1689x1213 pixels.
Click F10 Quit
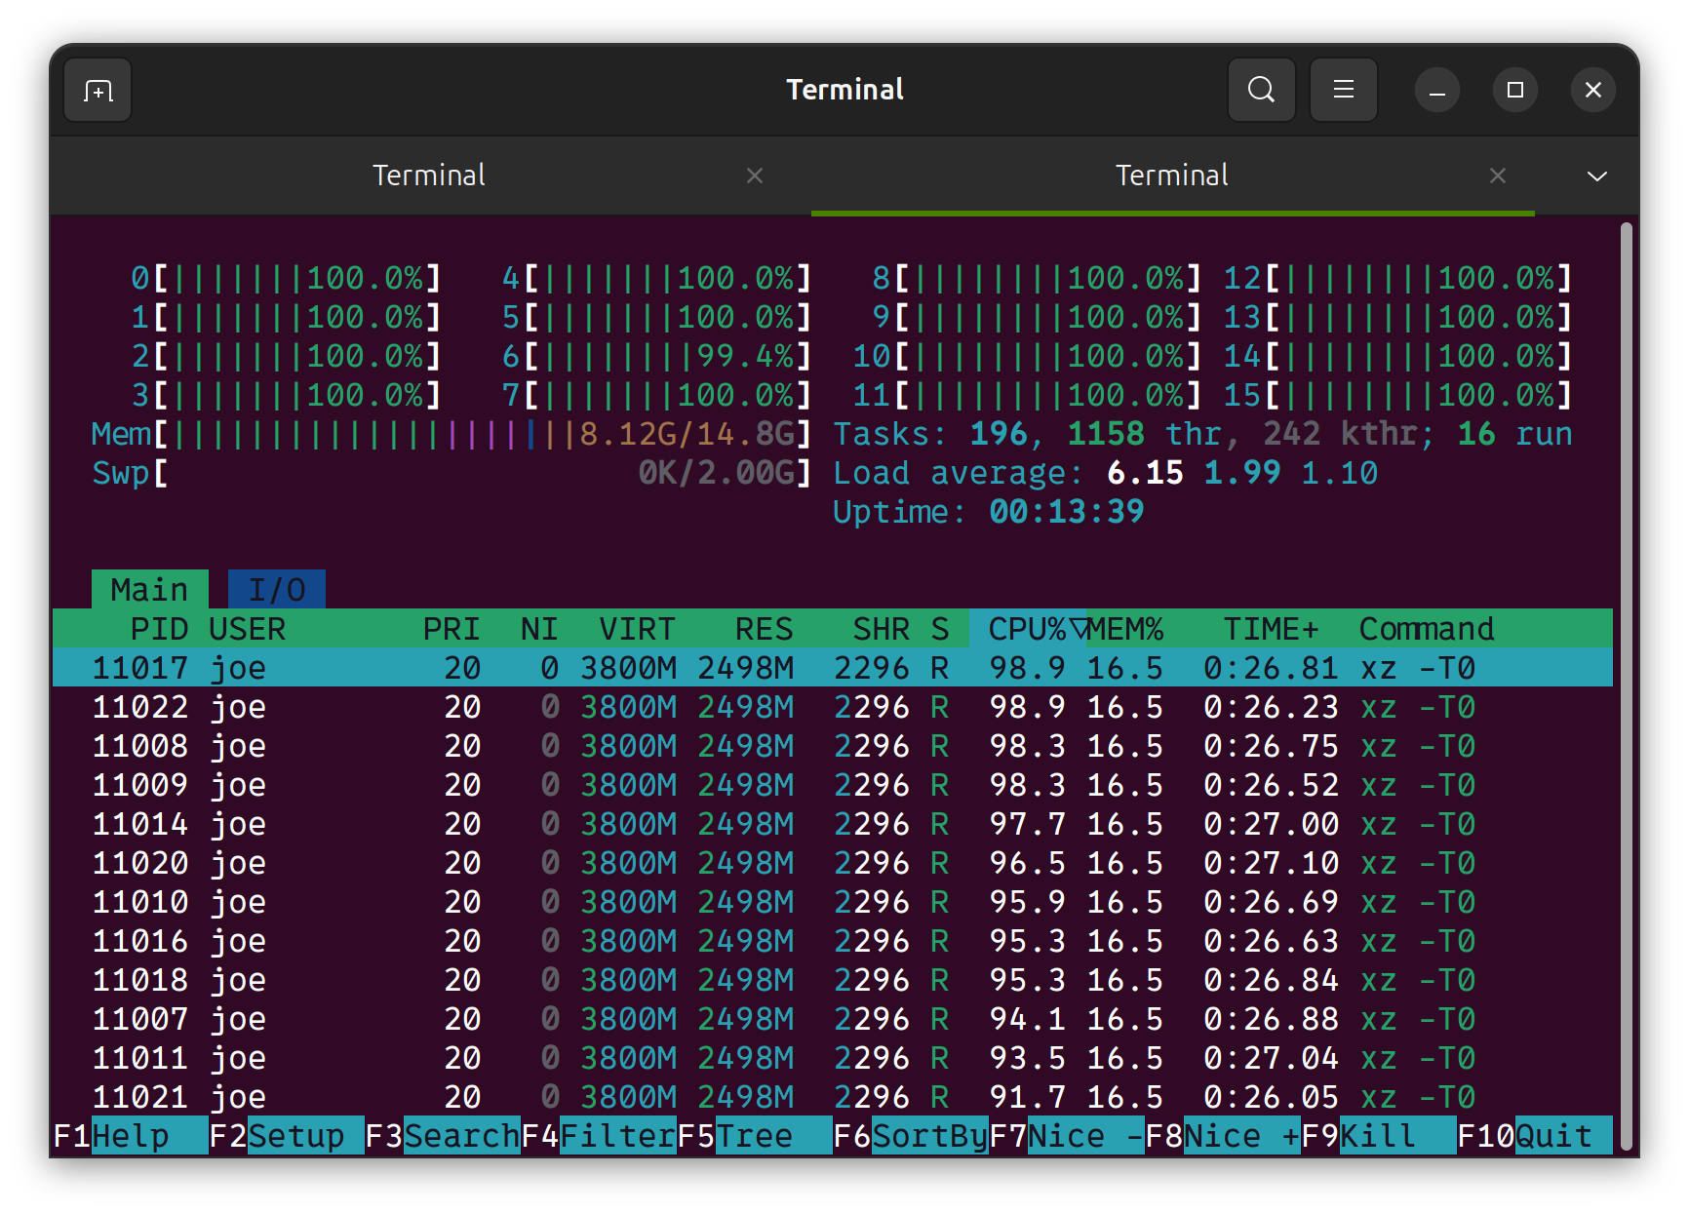click(x=1535, y=1136)
